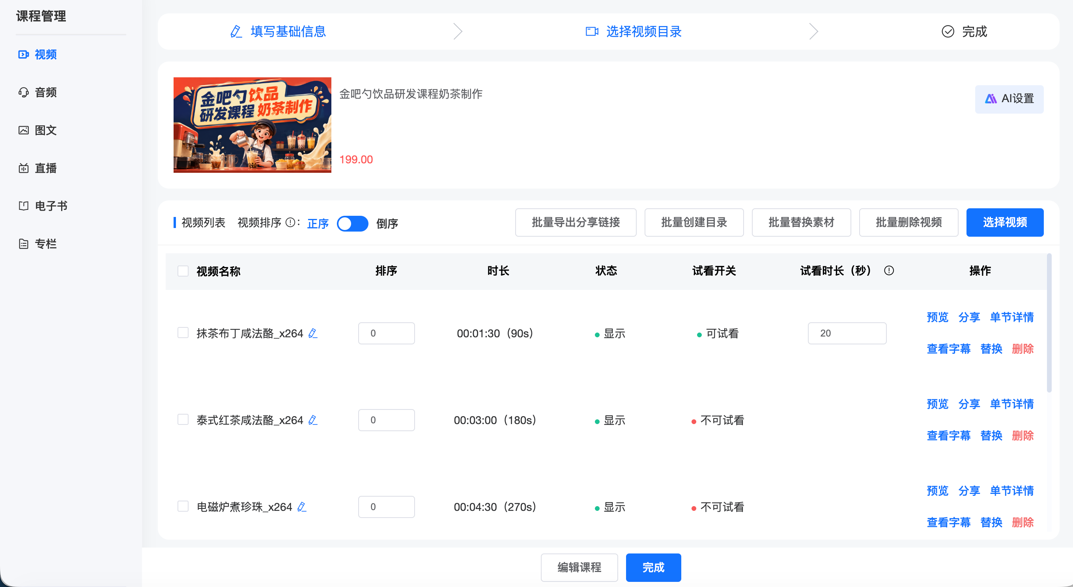Click the course cover thumbnail image
This screenshot has height=587, width=1073.
(x=252, y=125)
